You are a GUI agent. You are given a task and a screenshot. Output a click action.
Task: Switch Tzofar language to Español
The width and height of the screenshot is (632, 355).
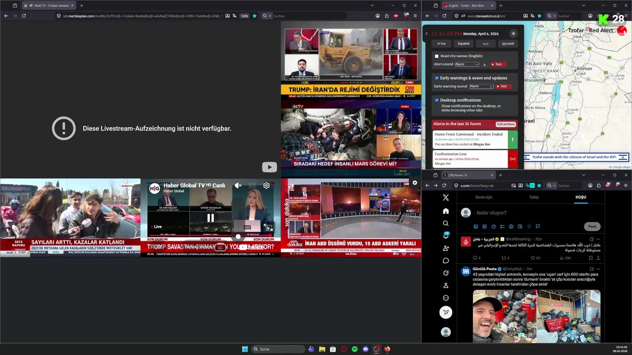coord(464,43)
